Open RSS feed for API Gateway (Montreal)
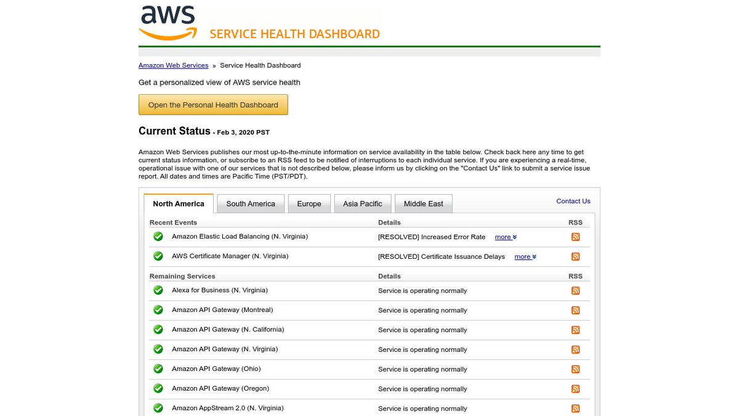This screenshot has width=739, height=416. (575, 311)
